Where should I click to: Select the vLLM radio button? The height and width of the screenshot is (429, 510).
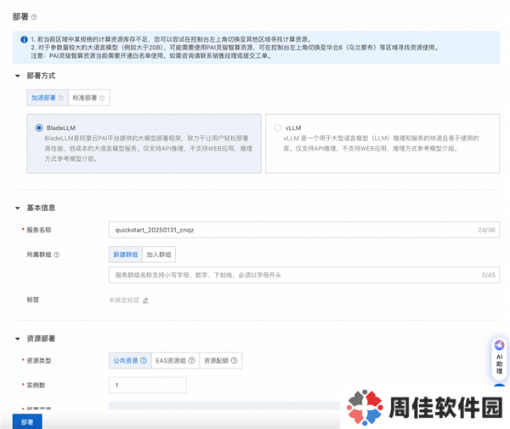pos(277,128)
